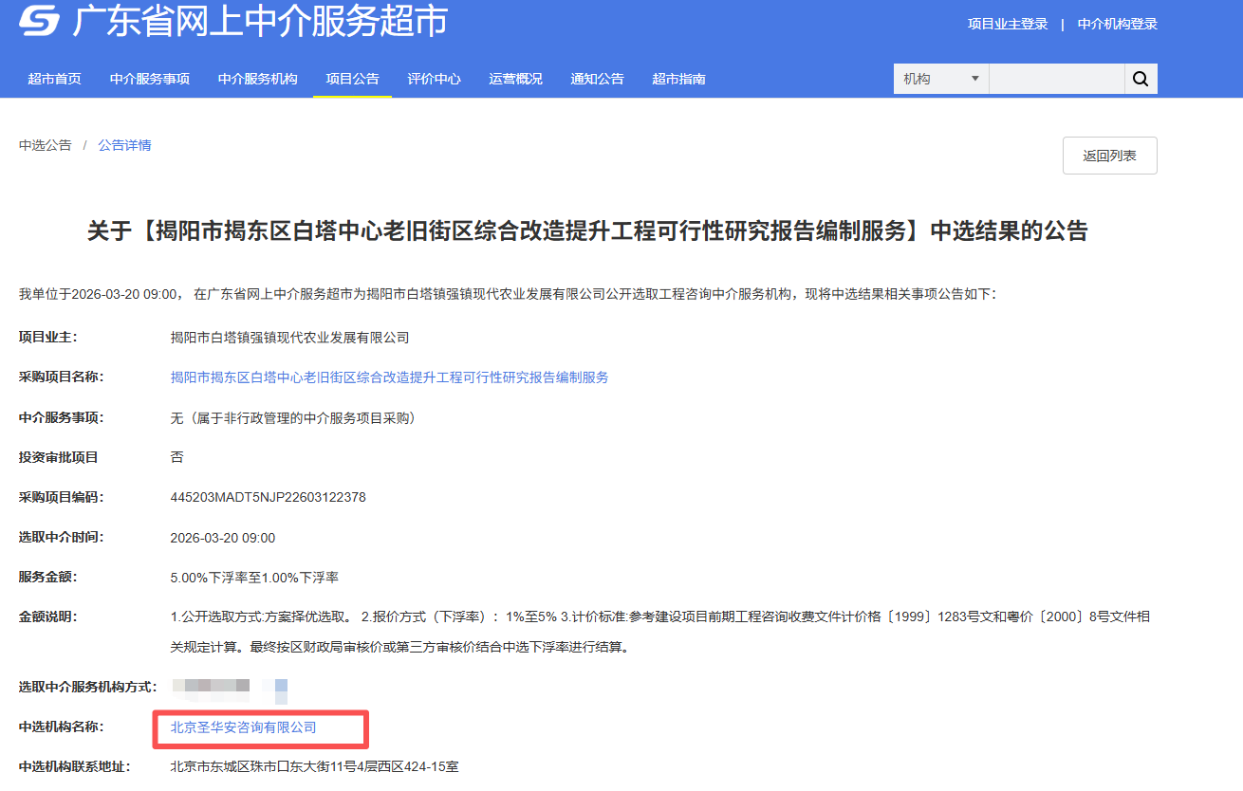Screen dimensions: 1243x791
Task: Click the 中选公告 breadcrumb
Action: [x=46, y=145]
